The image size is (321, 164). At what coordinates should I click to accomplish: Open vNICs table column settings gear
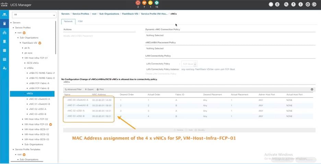coord(312,89)
